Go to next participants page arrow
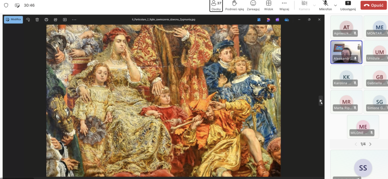Viewport: 388px width, 179px height. click(370, 144)
